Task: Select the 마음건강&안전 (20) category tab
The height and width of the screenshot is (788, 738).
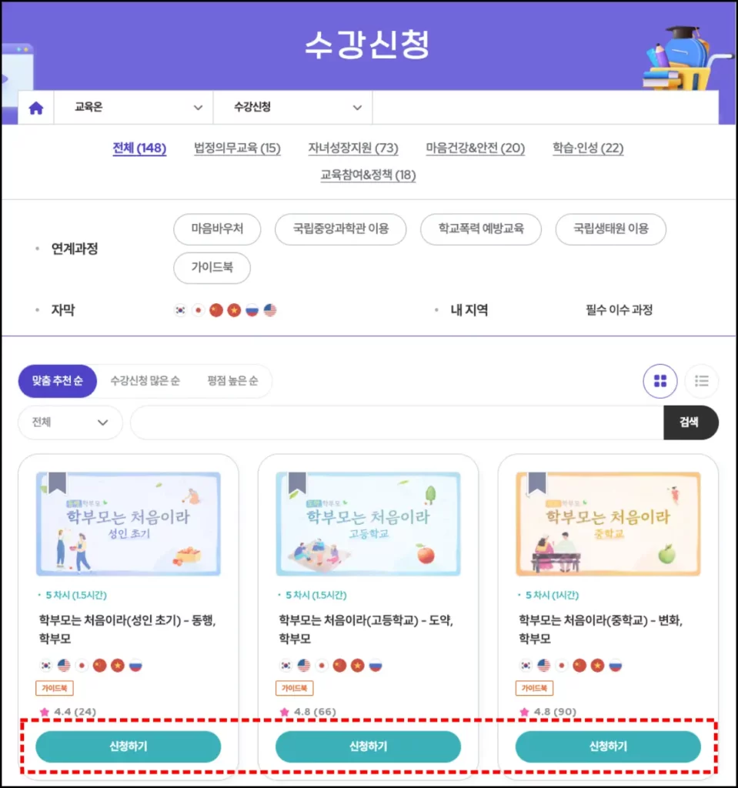Action: click(x=475, y=149)
